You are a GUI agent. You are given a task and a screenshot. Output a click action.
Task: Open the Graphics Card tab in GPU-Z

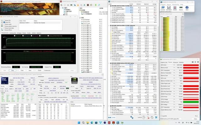[164, 62]
